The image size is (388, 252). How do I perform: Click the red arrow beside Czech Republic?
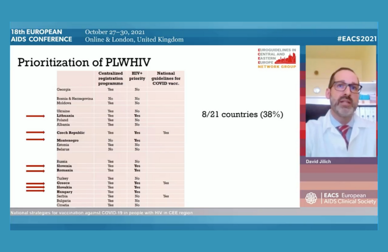click(35, 132)
